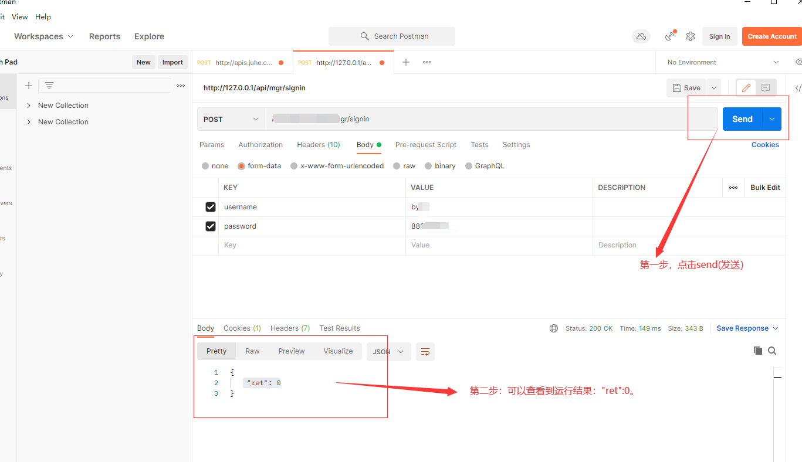The width and height of the screenshot is (802, 462).
Task: Click the environment quick look eye icon
Action: coord(798,62)
